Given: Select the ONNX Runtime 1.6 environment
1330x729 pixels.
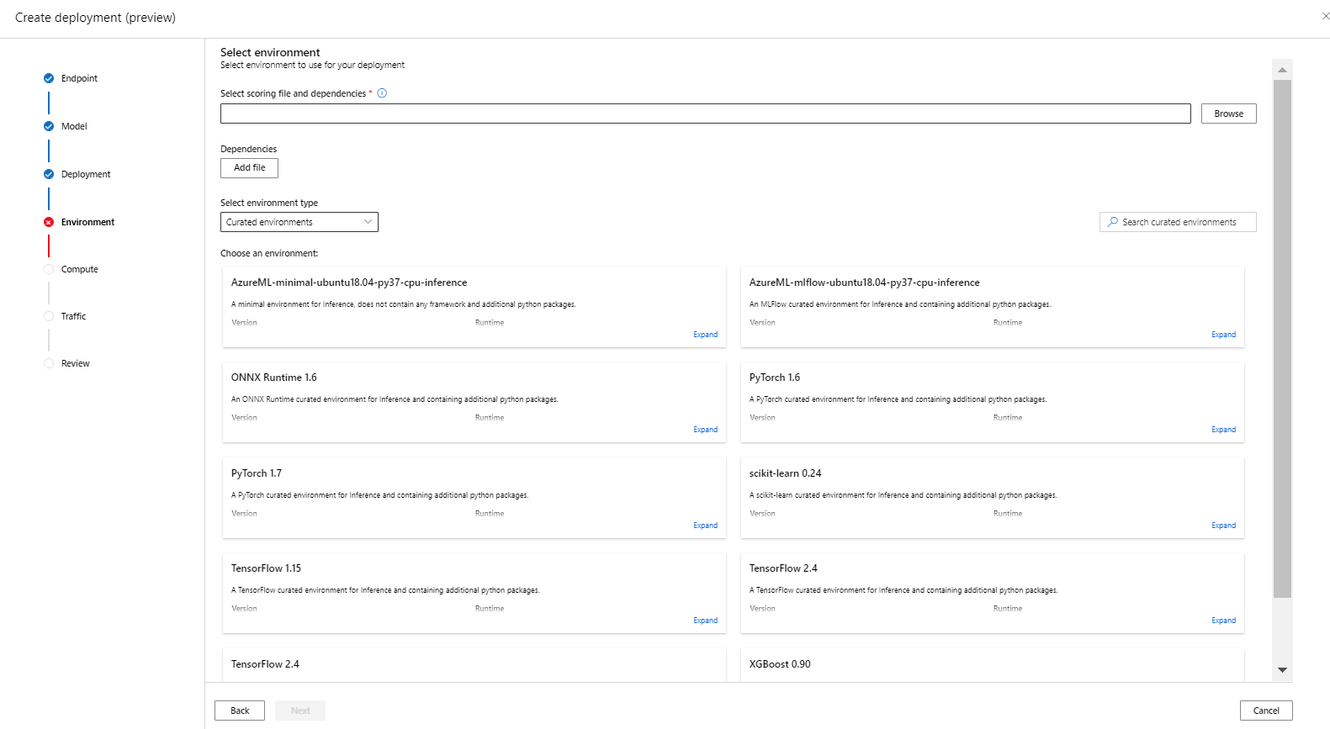Looking at the screenshot, I should coord(474,402).
